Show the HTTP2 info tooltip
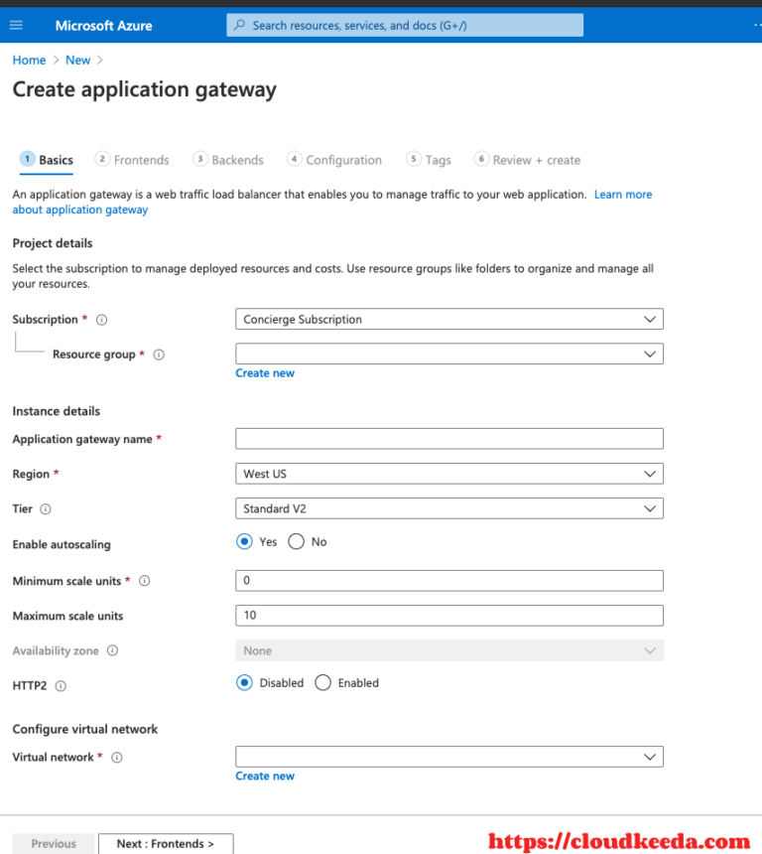This screenshot has height=854, width=762. click(61, 686)
